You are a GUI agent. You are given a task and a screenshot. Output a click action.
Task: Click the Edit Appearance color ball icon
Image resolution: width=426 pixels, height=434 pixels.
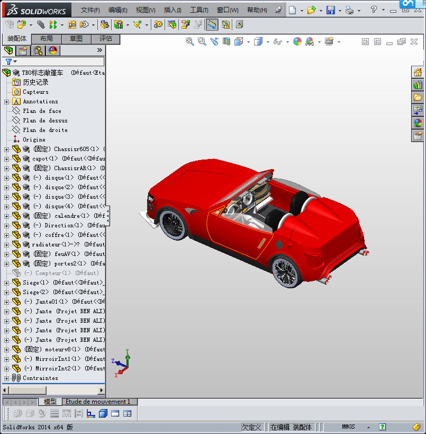[x=297, y=41]
